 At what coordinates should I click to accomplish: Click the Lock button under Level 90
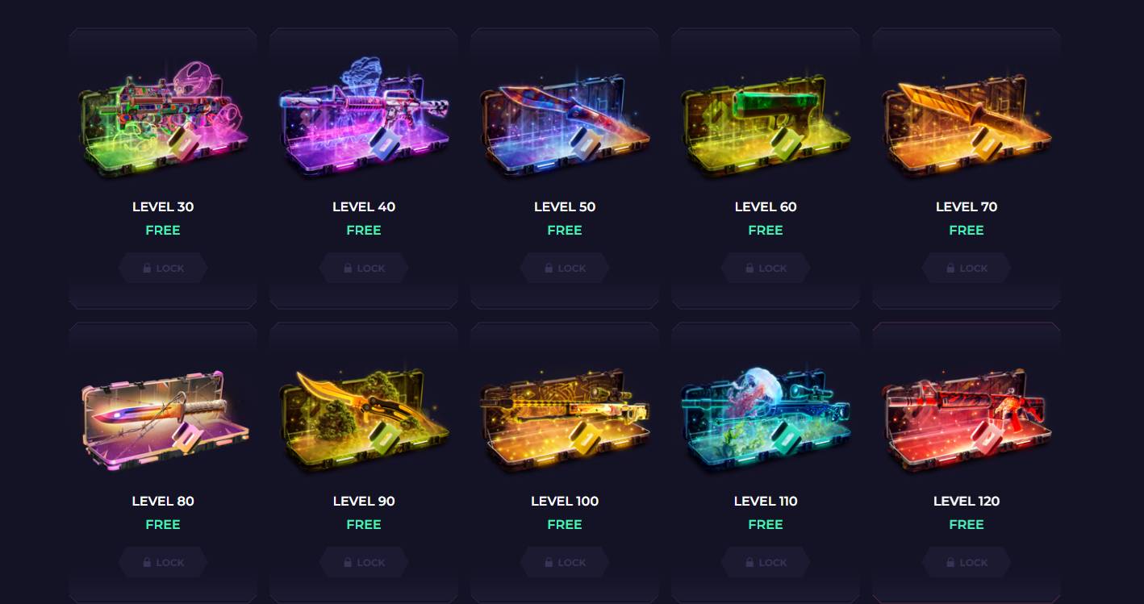(x=364, y=562)
